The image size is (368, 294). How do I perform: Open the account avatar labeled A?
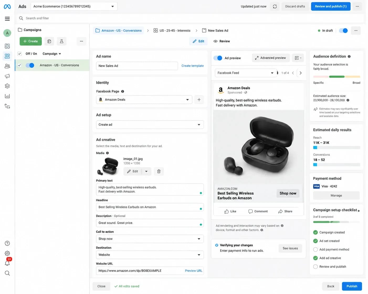coord(7,33)
